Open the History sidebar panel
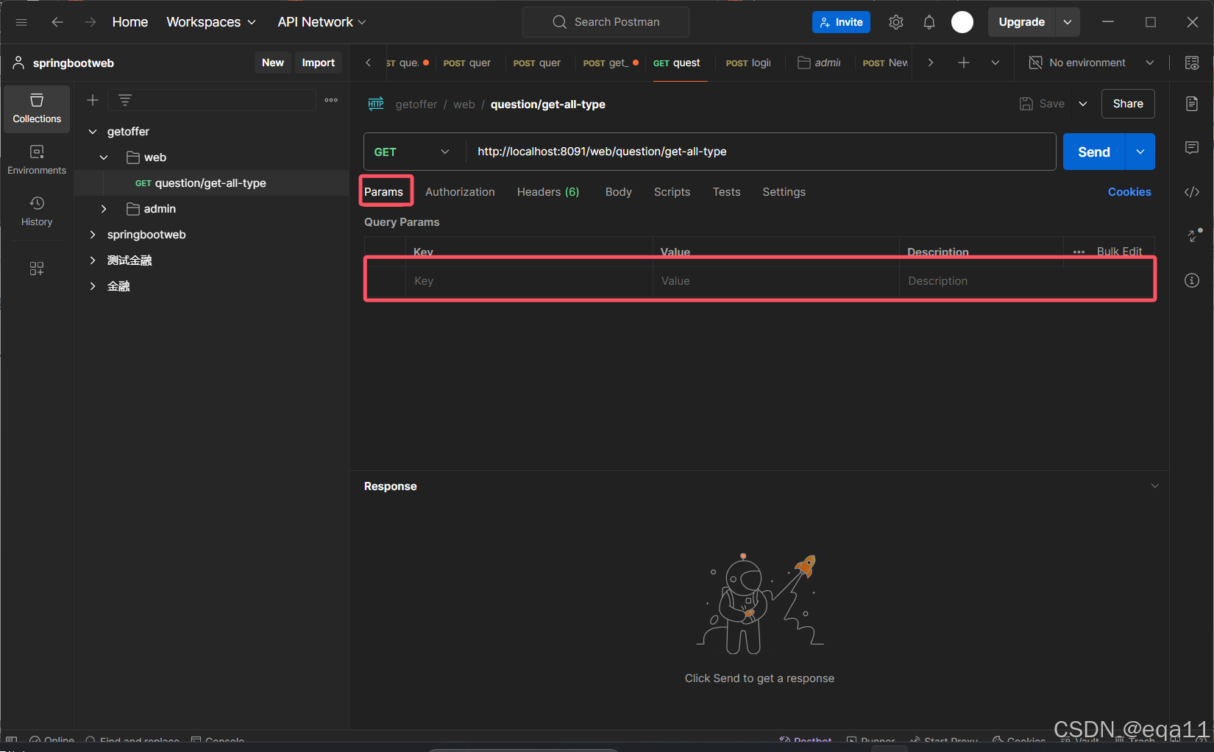Screen dimensions: 1214x752 (37, 211)
